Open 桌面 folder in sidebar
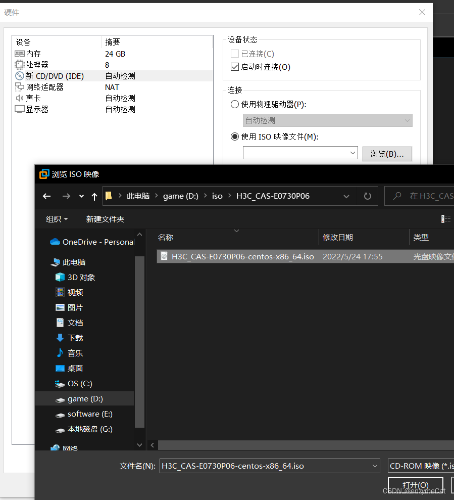 tap(70, 369)
